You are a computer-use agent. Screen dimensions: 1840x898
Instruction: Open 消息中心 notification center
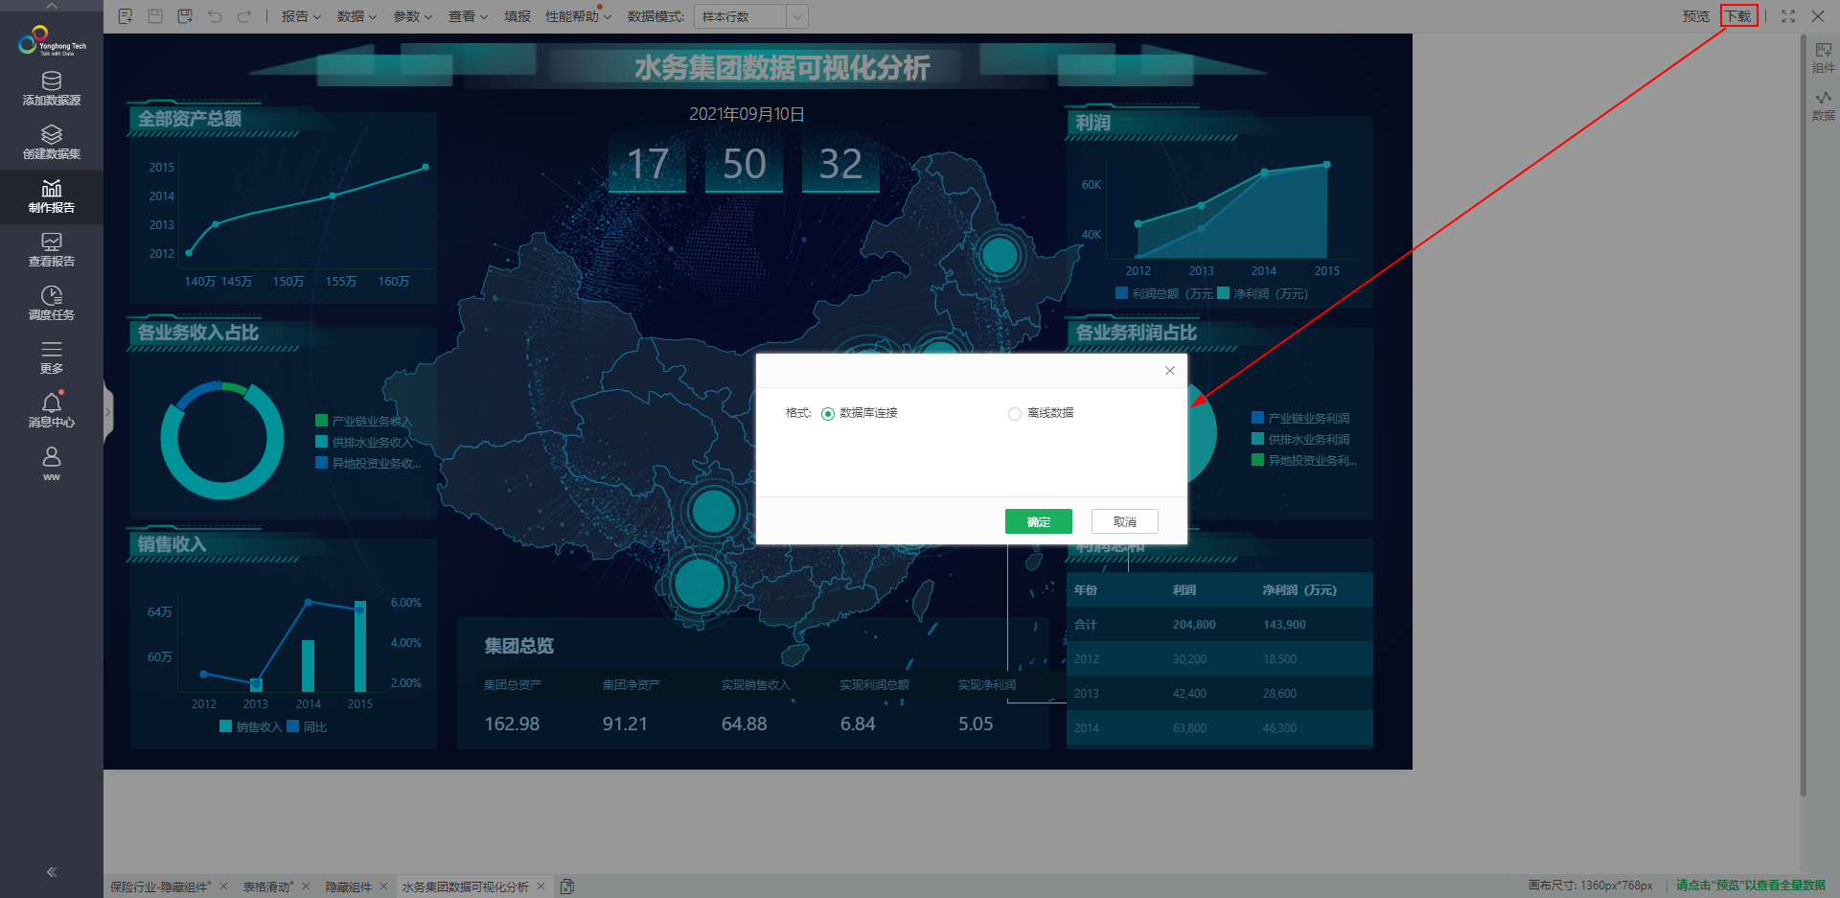click(51, 409)
